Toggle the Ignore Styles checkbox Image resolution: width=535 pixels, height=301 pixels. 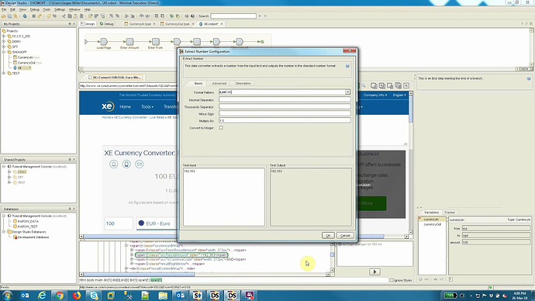(x=392, y=280)
